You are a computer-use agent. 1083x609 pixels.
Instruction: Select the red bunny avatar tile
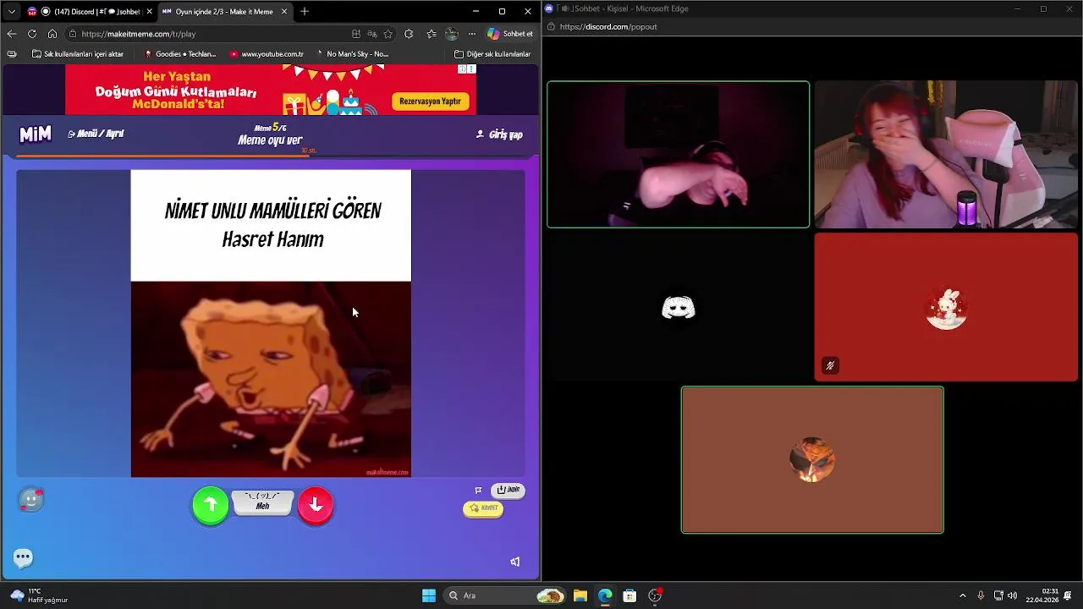pos(946,307)
